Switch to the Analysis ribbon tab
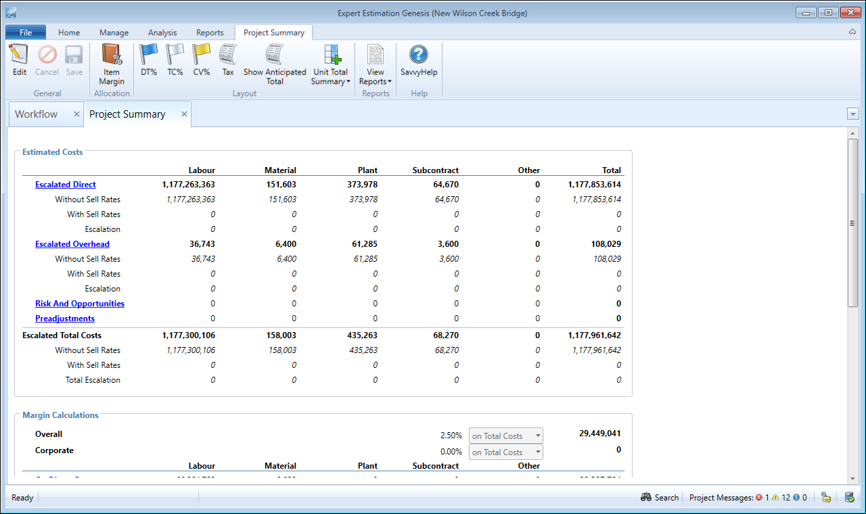Viewport: 866px width, 514px height. 162,32
